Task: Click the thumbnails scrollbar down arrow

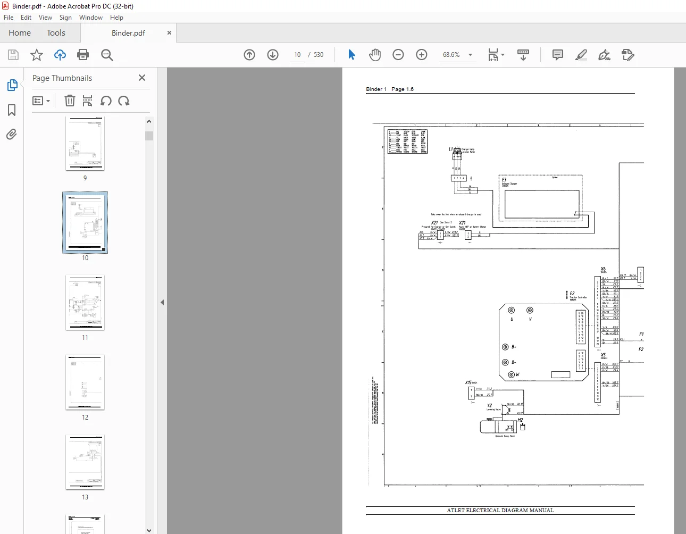Action: pos(149,530)
